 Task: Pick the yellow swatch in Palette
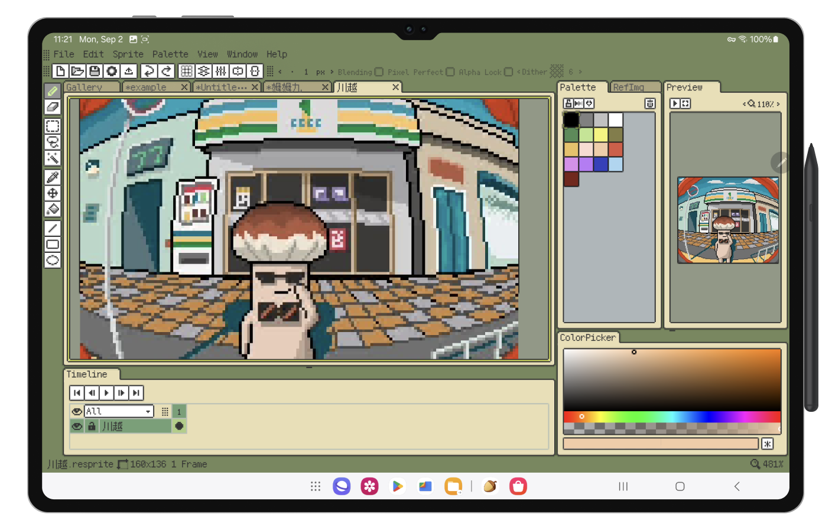601,135
